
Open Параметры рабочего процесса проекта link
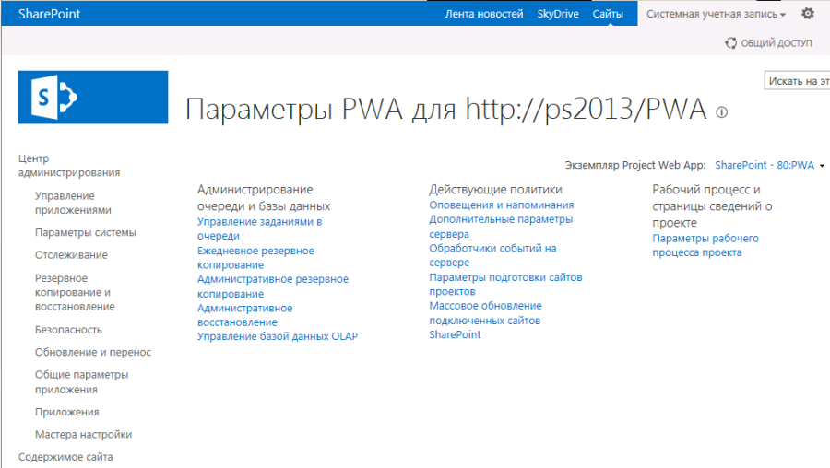coord(705,245)
